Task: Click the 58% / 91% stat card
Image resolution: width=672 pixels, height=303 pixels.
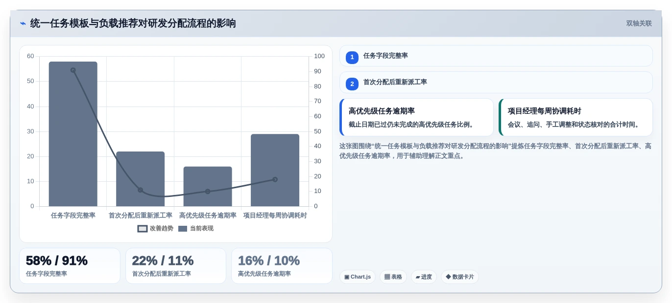Action: click(70, 266)
